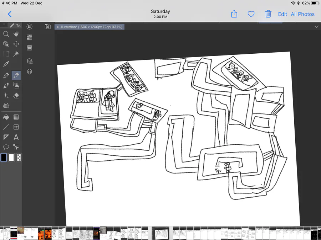This screenshot has height=240, width=321.
Task: Favorite this photo with the heart icon
Action: click(251, 14)
